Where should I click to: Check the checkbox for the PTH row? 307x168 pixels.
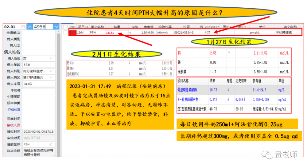[65, 32]
